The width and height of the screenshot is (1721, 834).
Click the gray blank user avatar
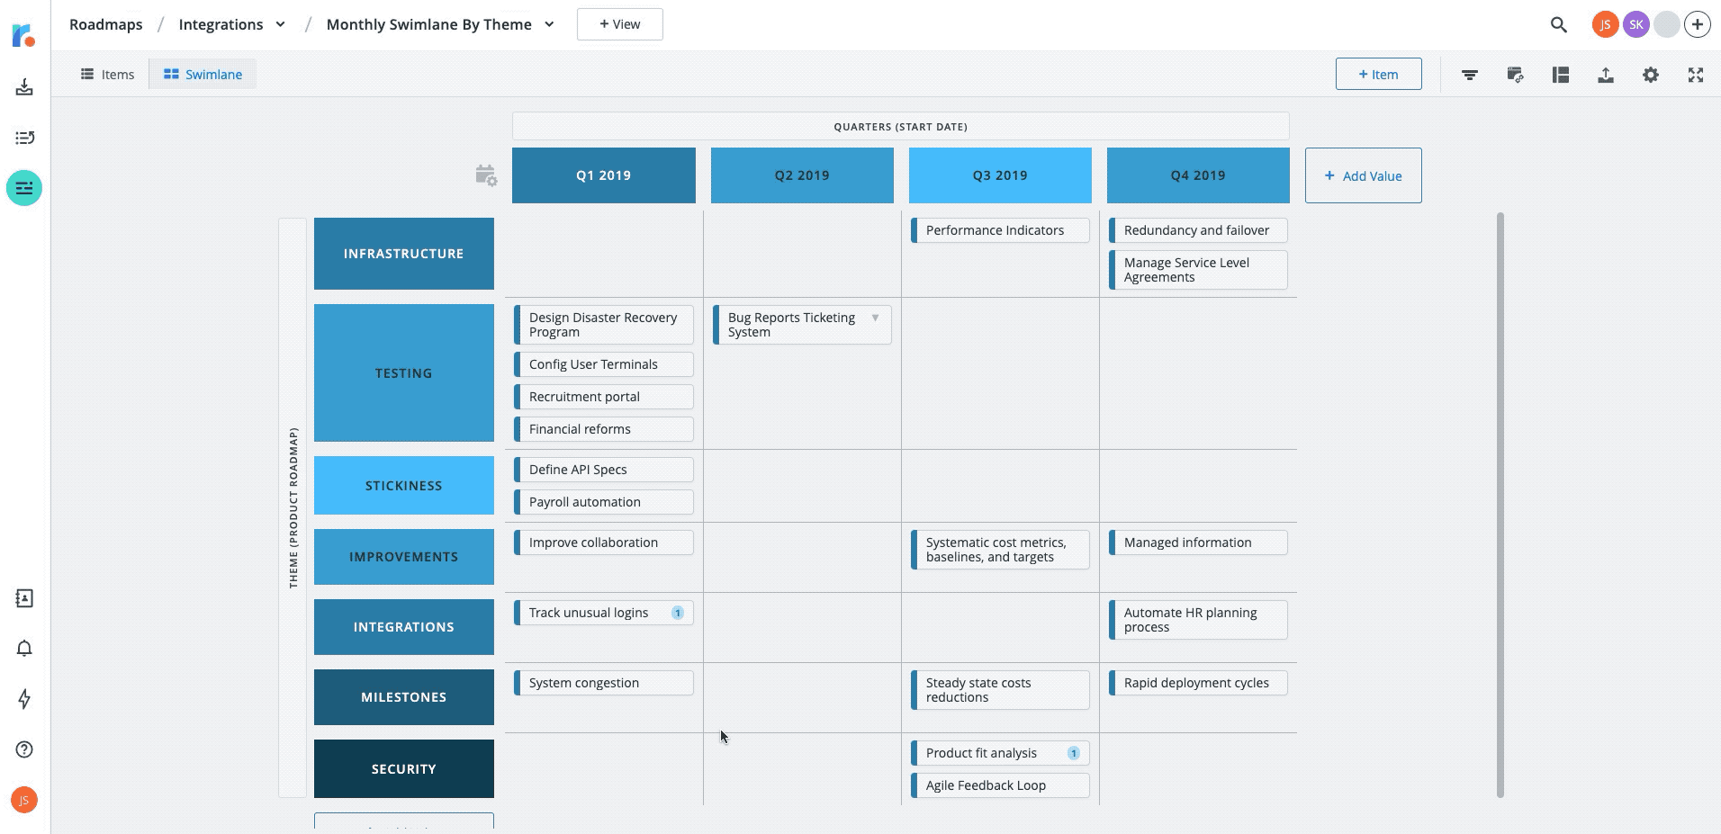pyautogui.click(x=1667, y=24)
